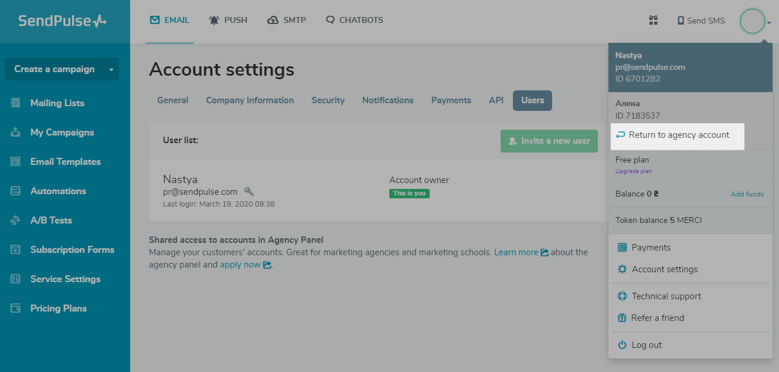779x372 pixels.
Task: Click the Upgrade plan link
Action: click(x=633, y=171)
